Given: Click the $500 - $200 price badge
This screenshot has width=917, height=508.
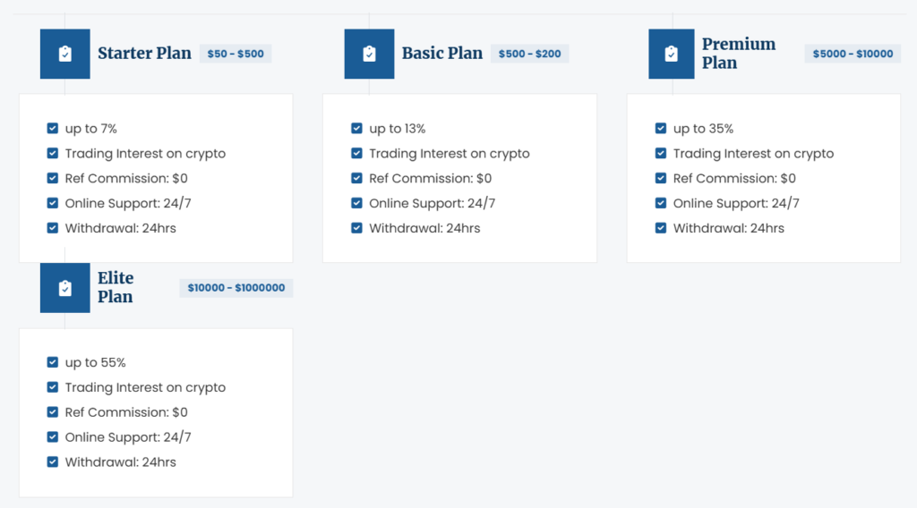Looking at the screenshot, I should (529, 54).
